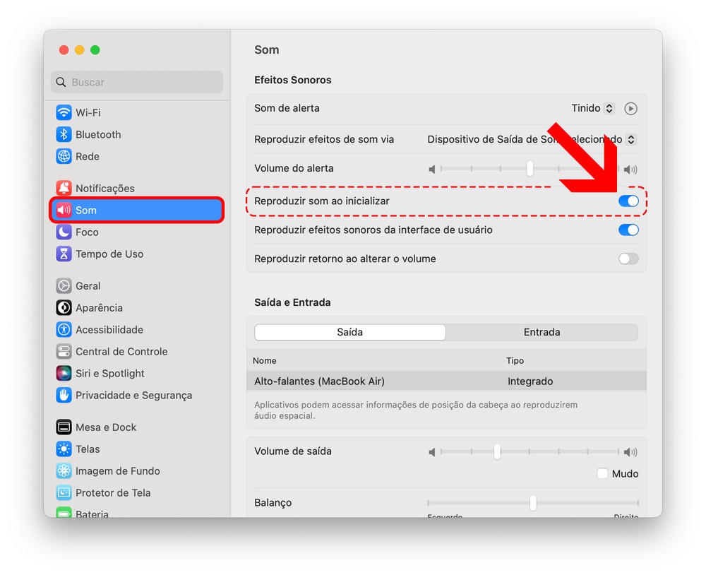Screen dimensions: 706x575
Task: Minimize the settings window
Action: coord(79,49)
